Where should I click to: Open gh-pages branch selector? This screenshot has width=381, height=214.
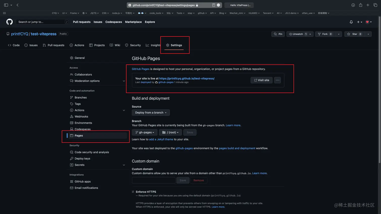point(145,132)
